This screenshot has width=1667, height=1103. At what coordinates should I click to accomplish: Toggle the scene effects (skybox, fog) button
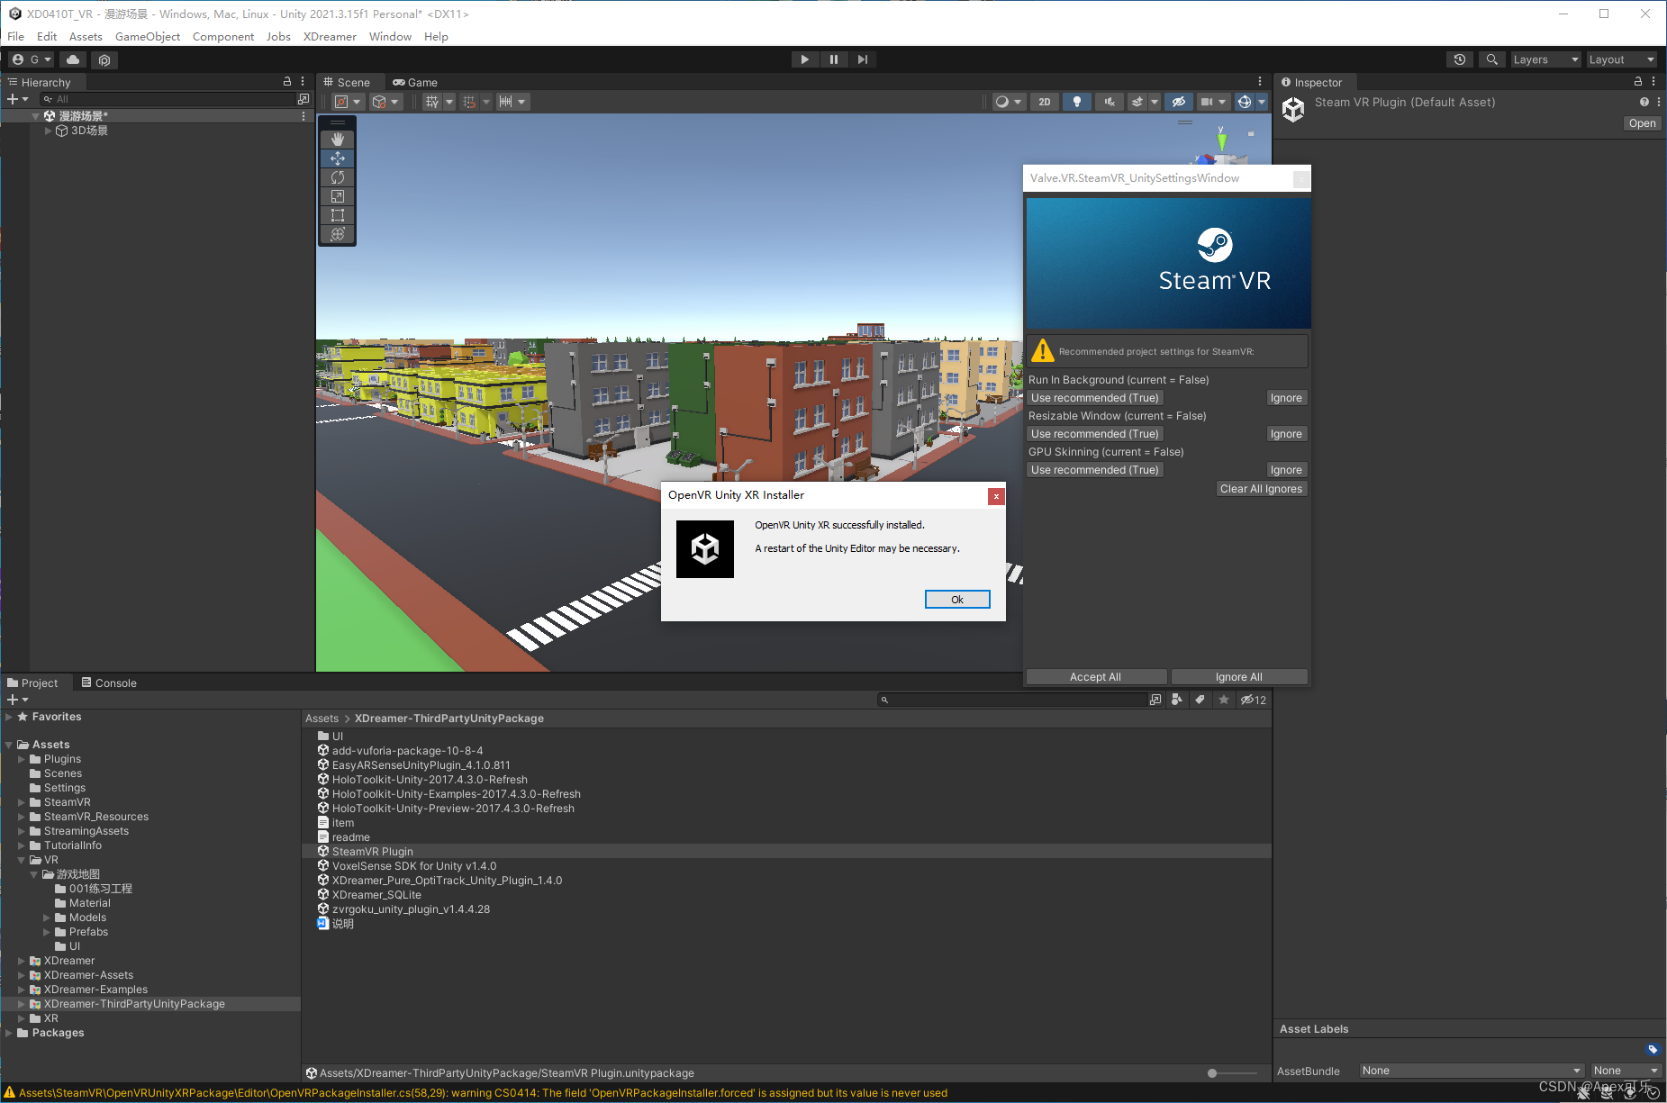point(1138,102)
